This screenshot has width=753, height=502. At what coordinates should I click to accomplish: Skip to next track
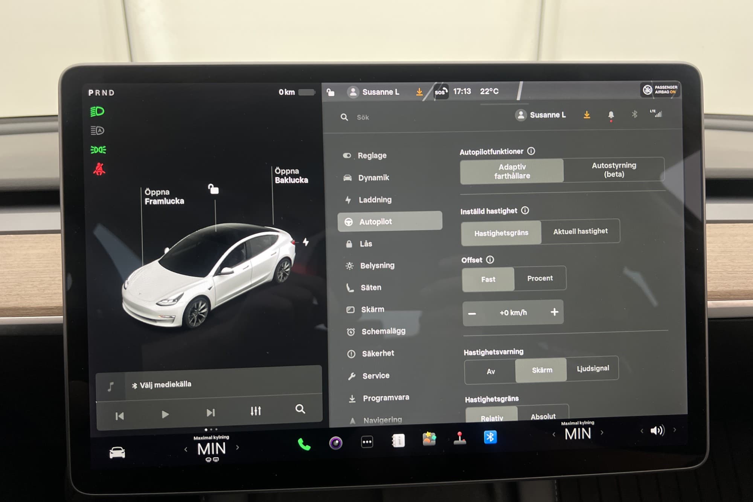210,413
